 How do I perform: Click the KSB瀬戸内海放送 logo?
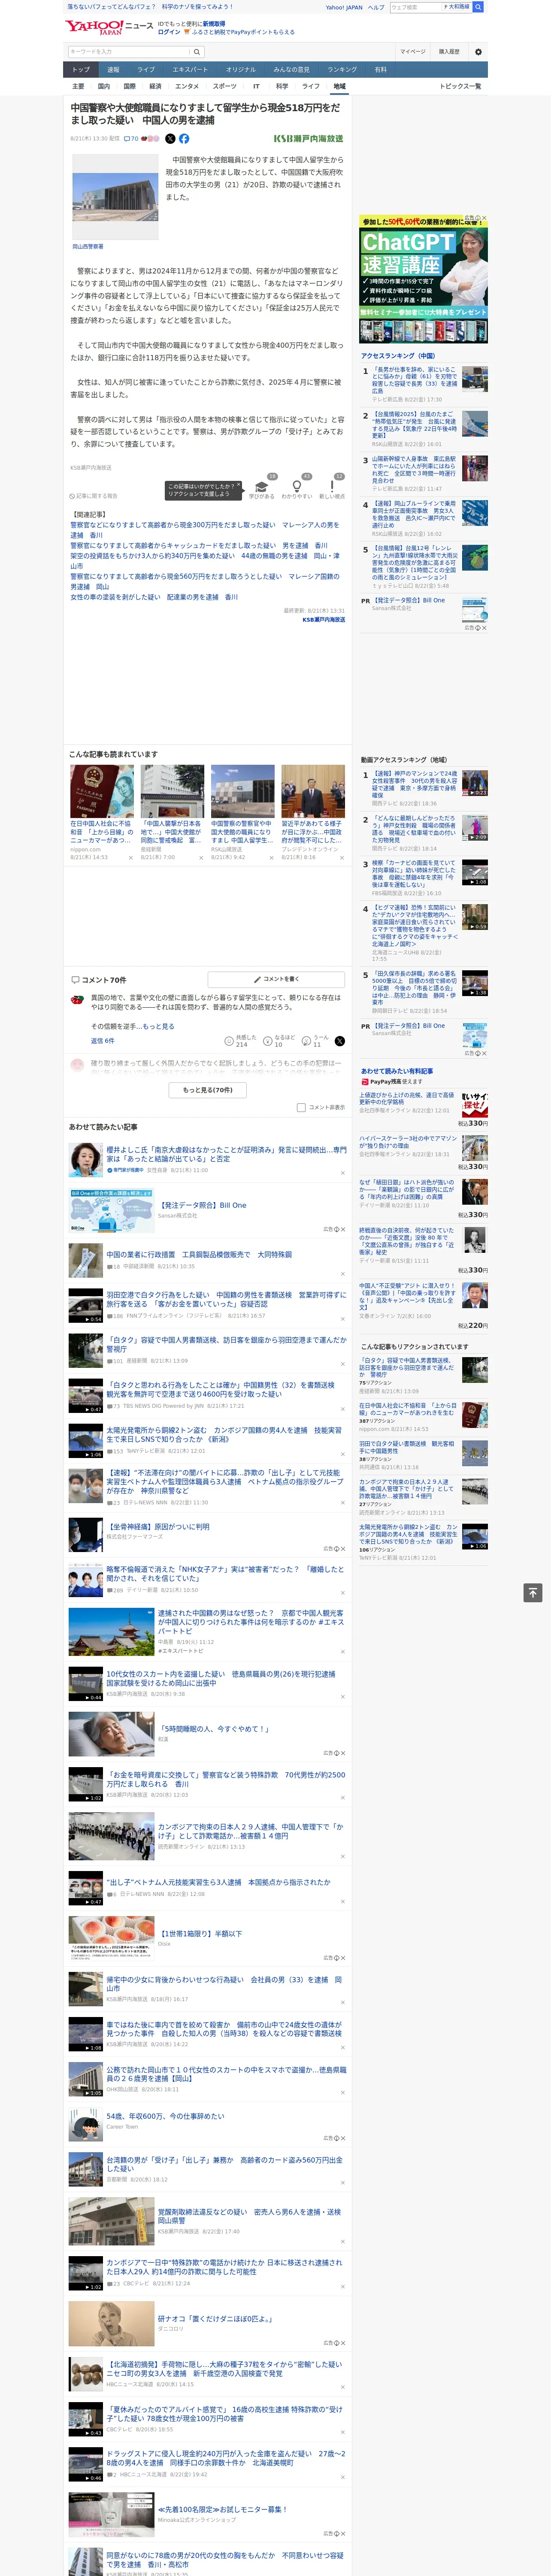[x=308, y=139]
